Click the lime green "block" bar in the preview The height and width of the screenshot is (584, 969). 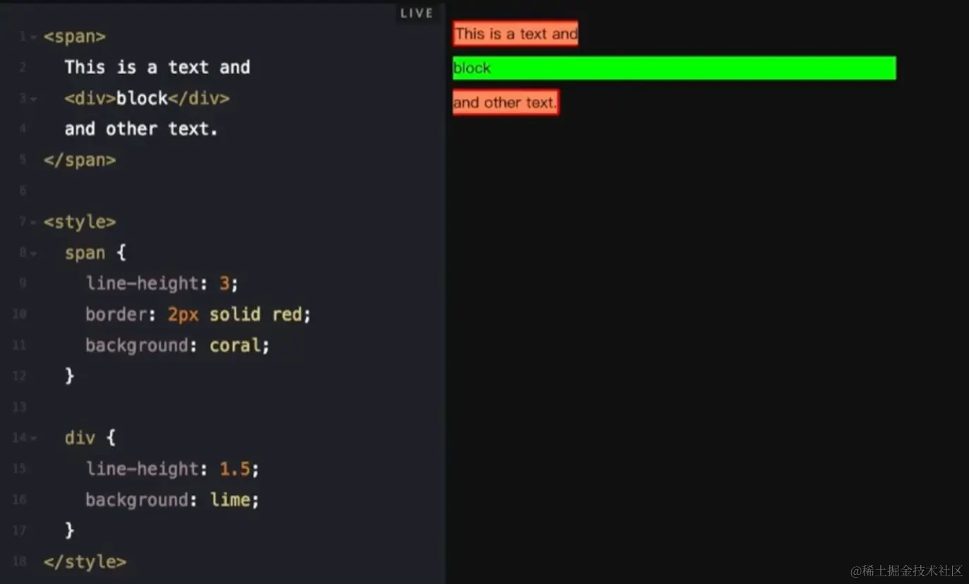(674, 68)
